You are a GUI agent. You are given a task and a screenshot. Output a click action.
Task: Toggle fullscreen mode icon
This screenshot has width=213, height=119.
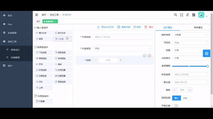[x=182, y=15]
